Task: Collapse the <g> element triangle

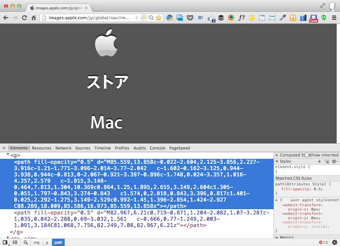Action: 8,154
